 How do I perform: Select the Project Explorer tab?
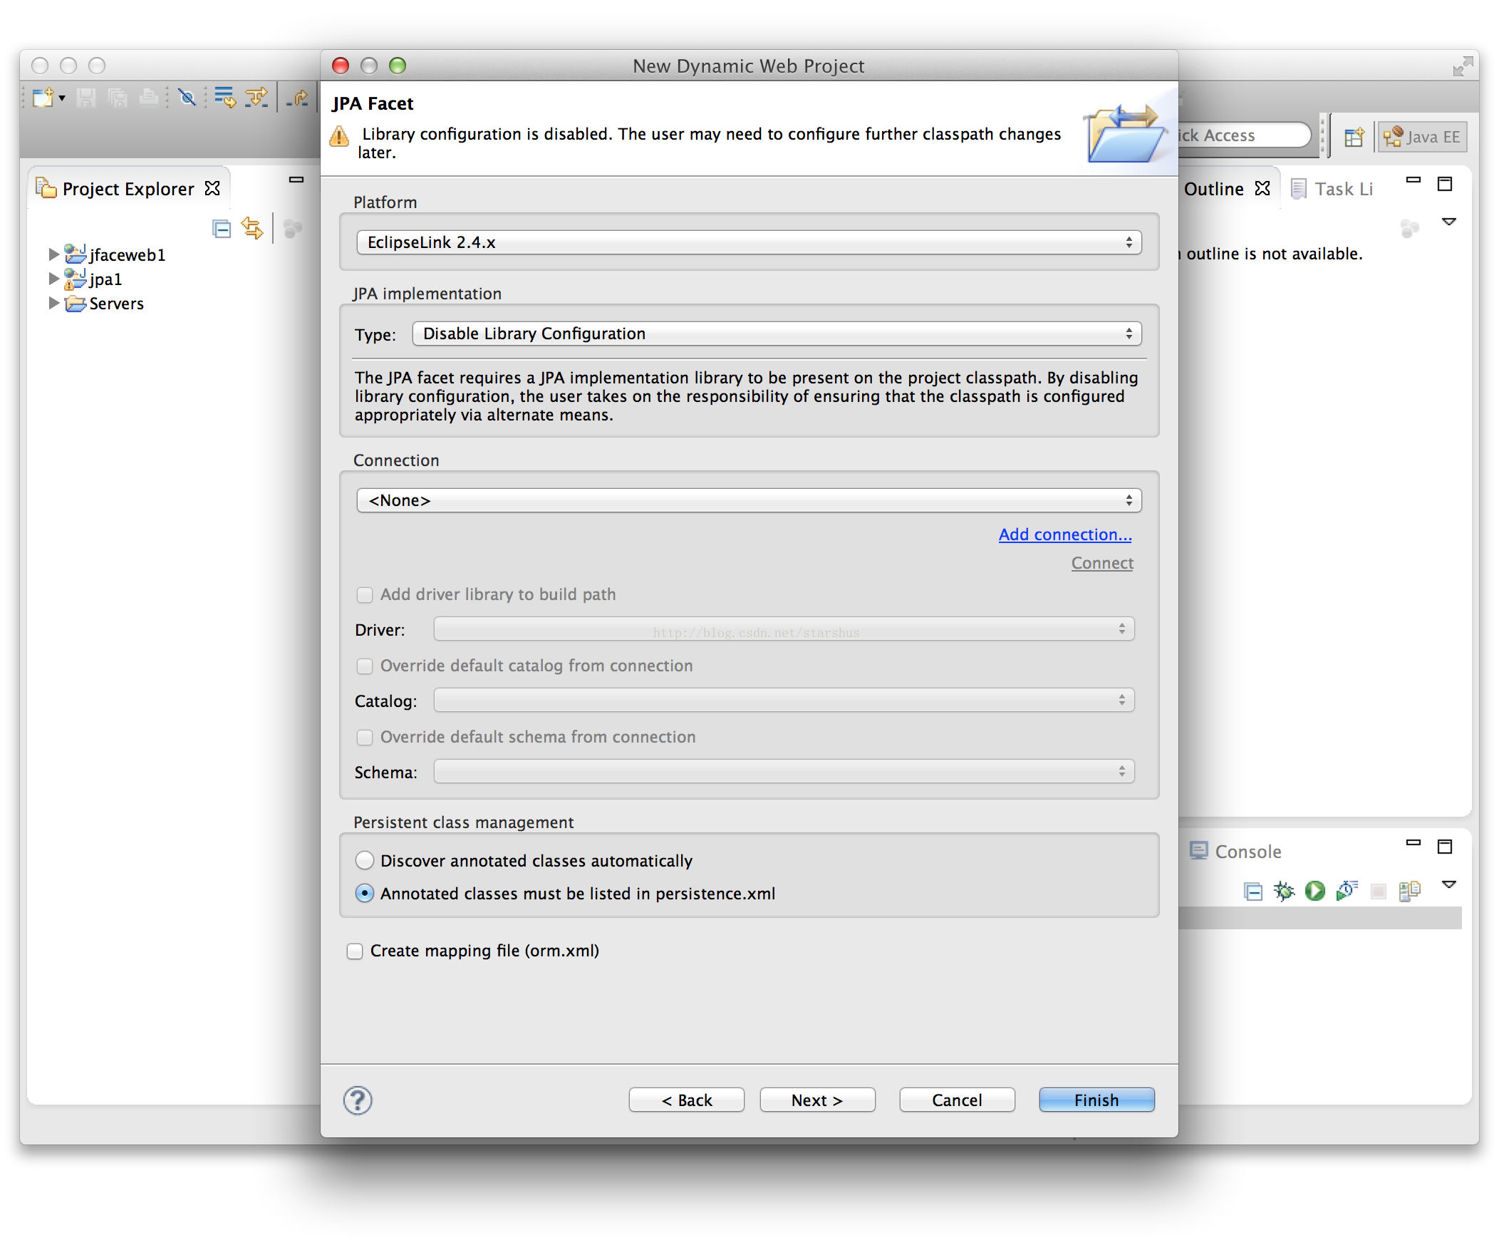(128, 189)
